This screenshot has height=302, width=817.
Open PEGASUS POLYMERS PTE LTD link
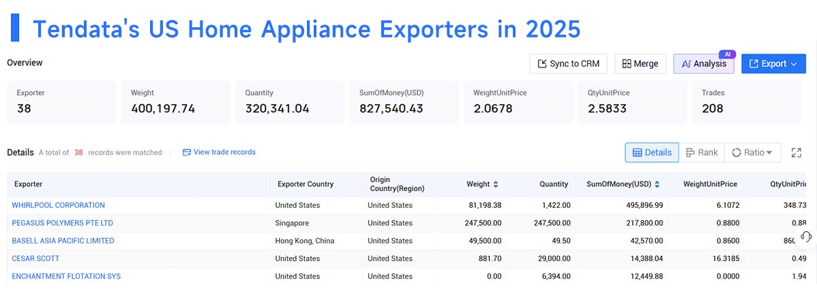[63, 223]
